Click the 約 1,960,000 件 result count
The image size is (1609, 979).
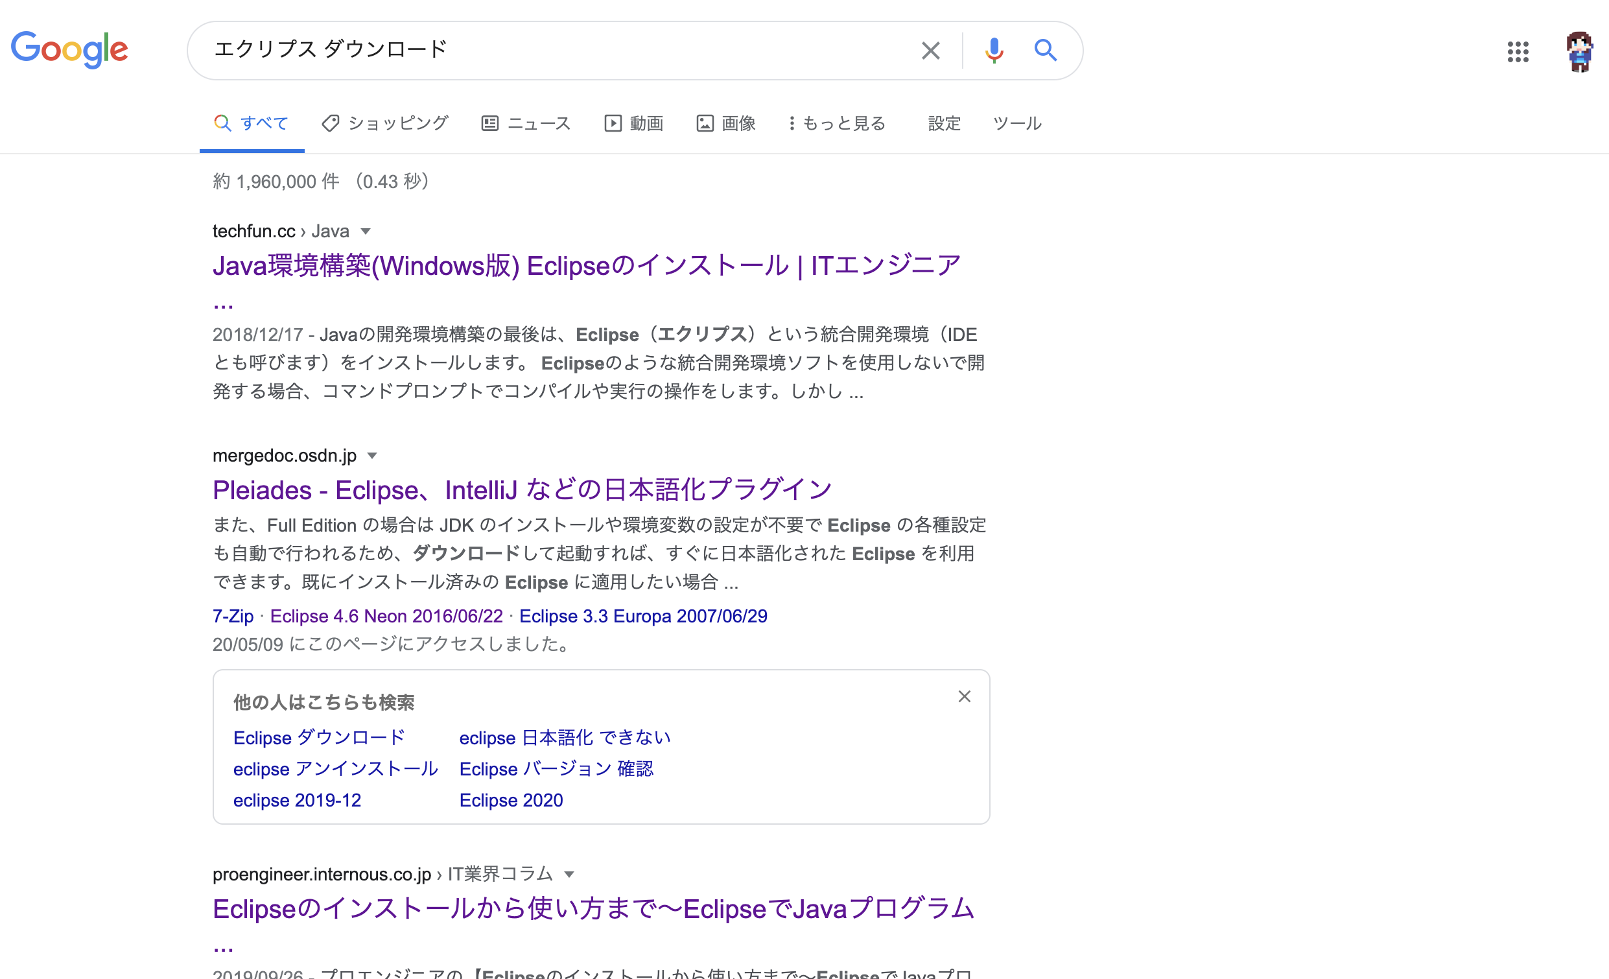pyautogui.click(x=276, y=182)
